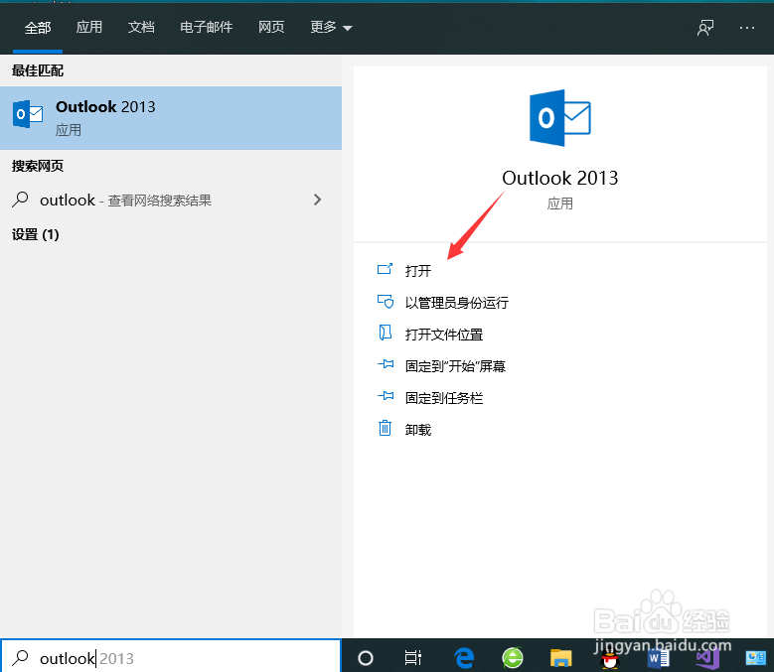Click pin icon beside 固定到任务栏
Image resolution: width=774 pixels, height=672 pixels.
click(386, 396)
